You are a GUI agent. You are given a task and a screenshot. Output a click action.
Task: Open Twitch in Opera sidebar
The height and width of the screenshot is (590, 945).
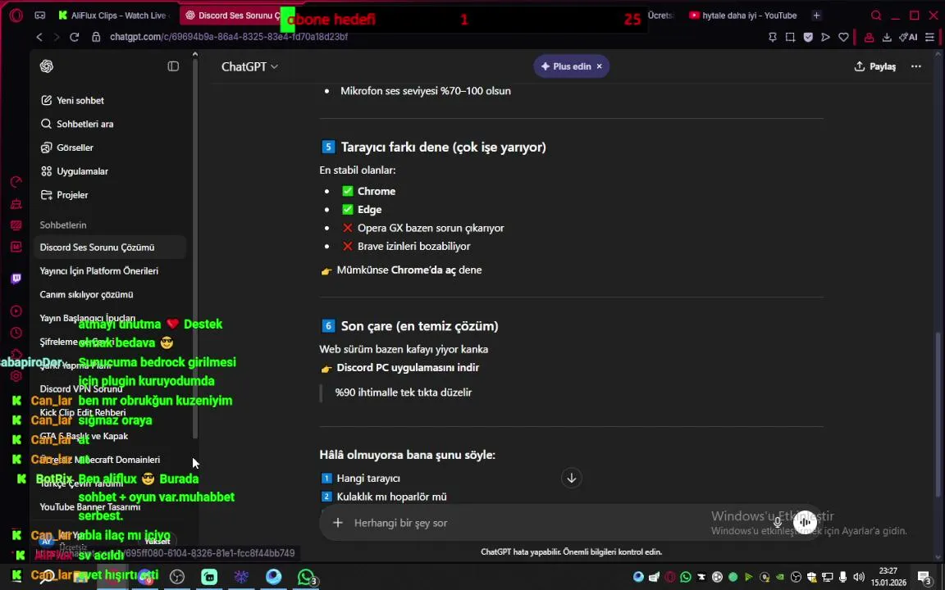coord(16,278)
